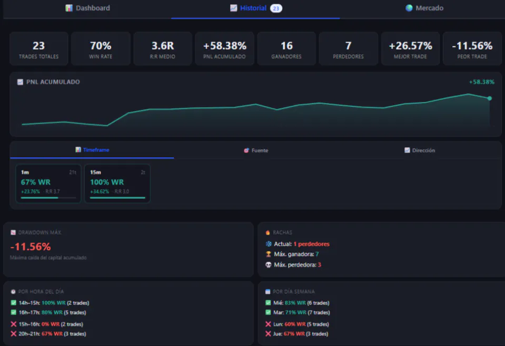
Task: Click the 67% WR text
Action: 35,182
